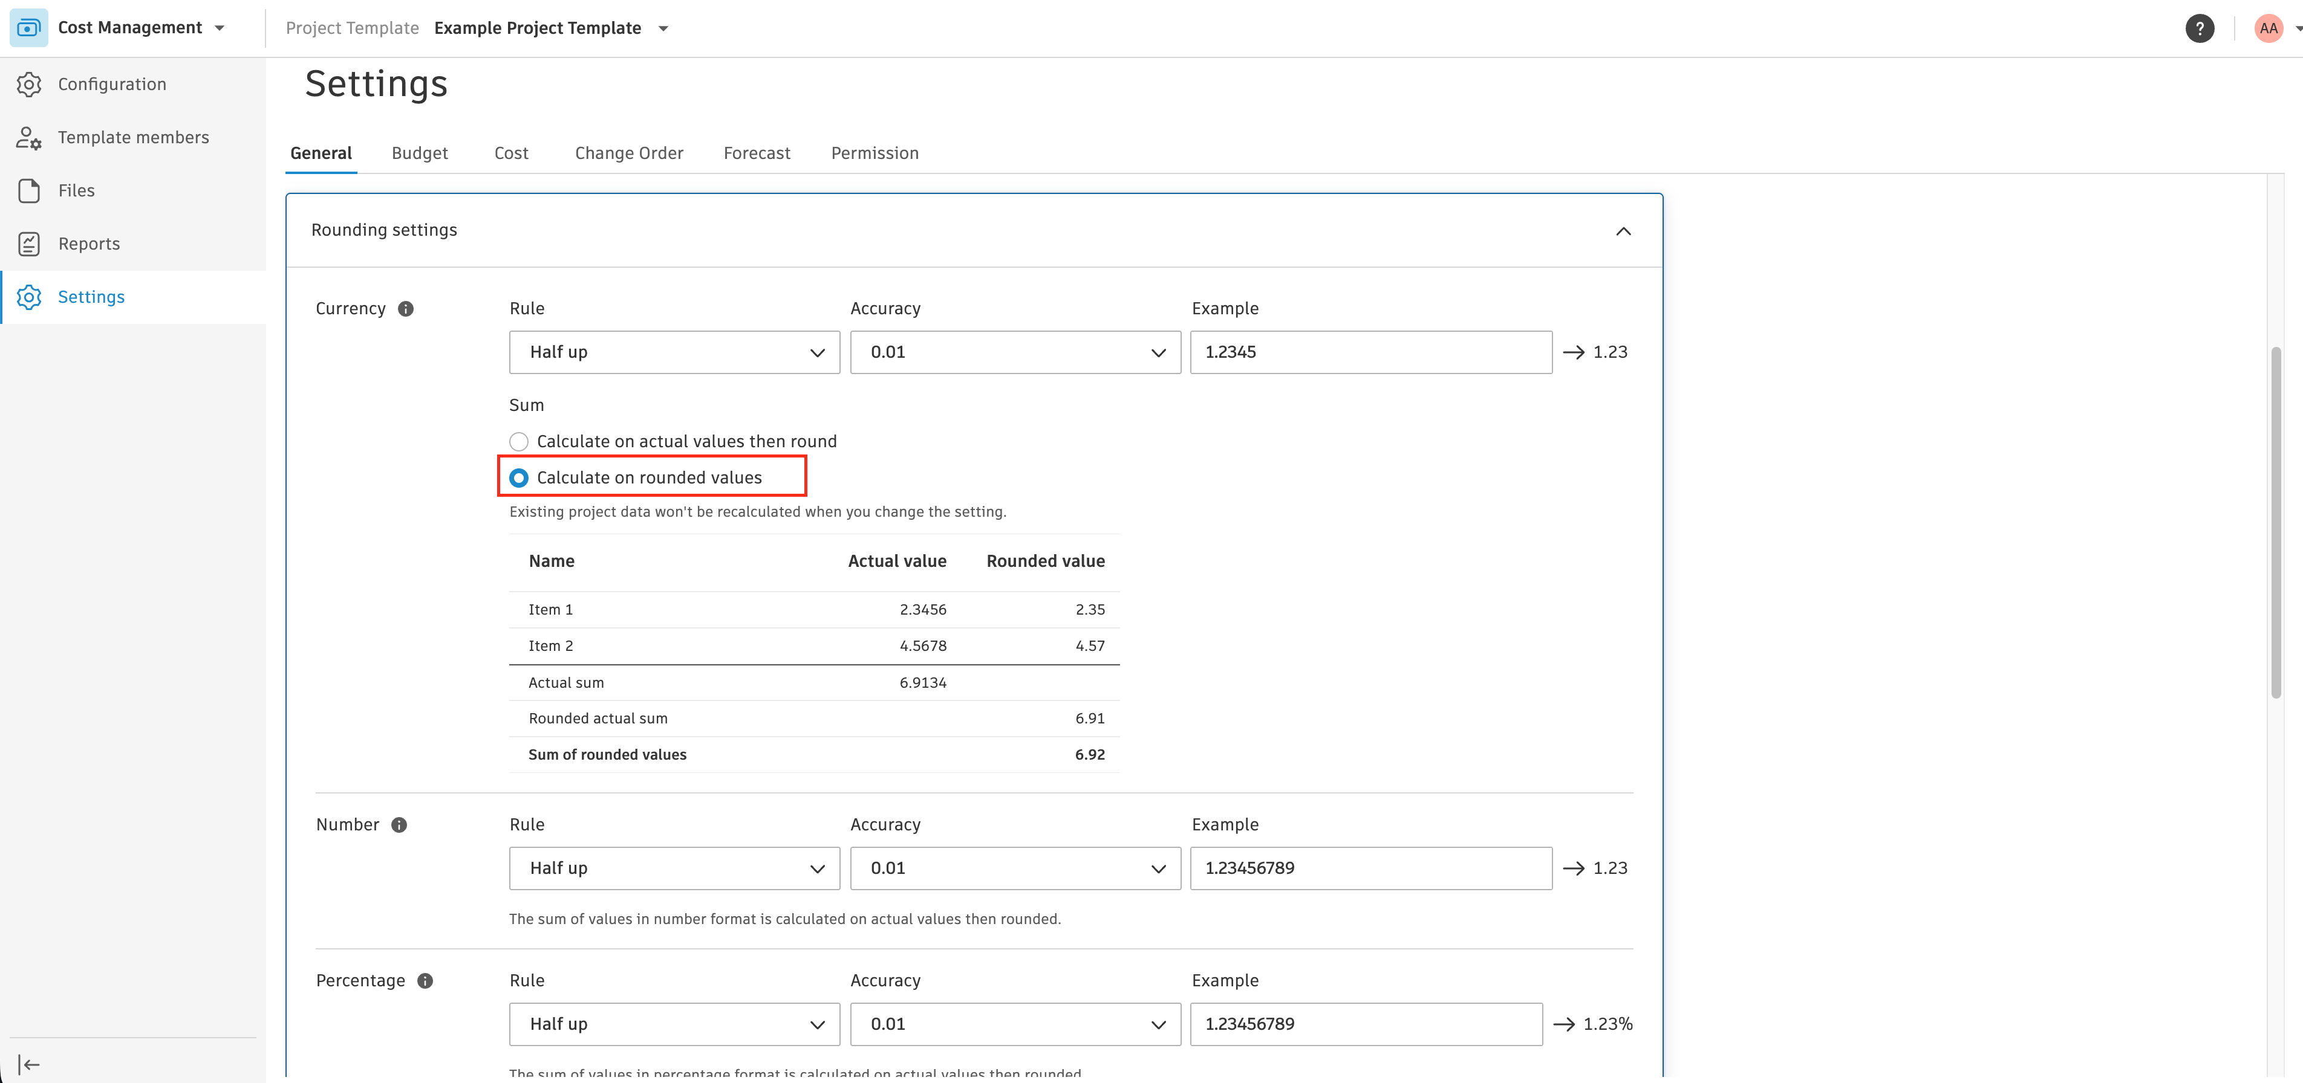Viewport: 2303px width, 1083px height.
Task: Go to Reports in sidebar
Action: [88, 244]
